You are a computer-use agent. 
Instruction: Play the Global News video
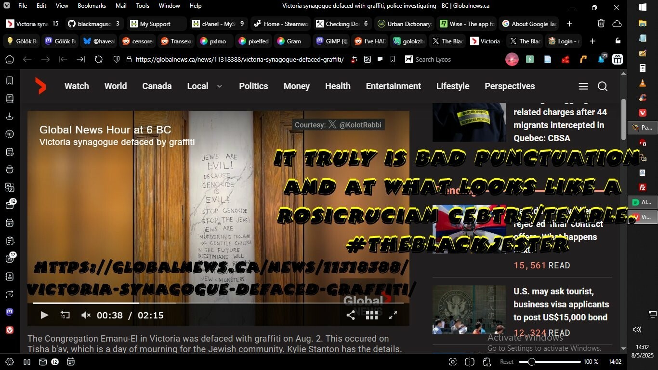click(x=44, y=316)
